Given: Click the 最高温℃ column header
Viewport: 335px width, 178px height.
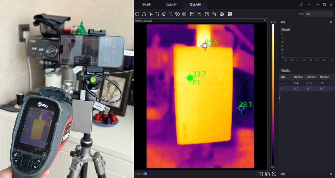Looking at the screenshot, I should coord(298,77).
